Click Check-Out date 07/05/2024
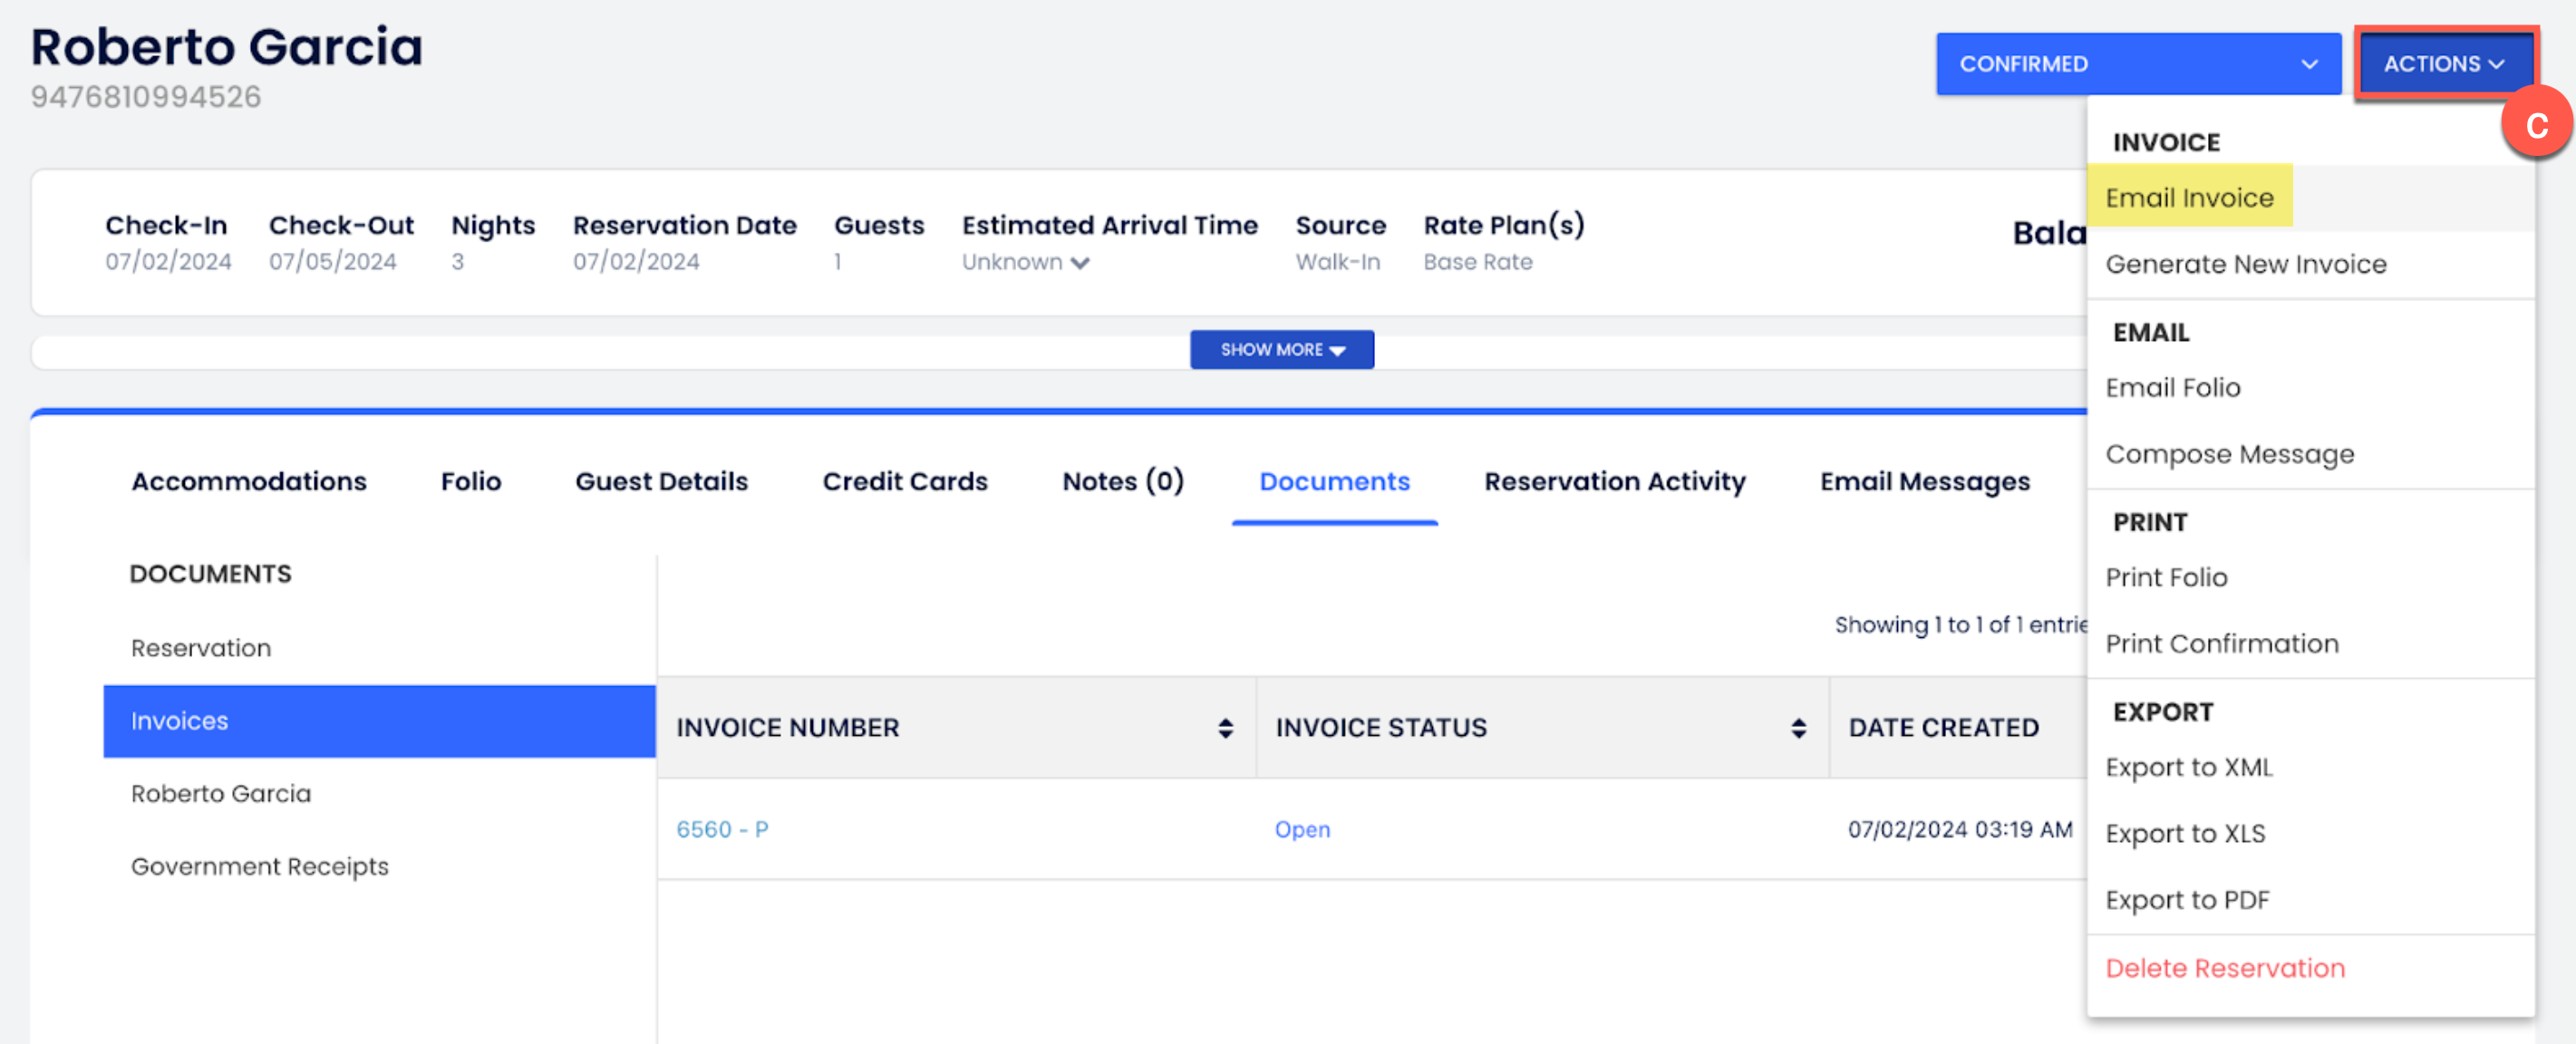This screenshot has width=2576, height=1044. 332,262
